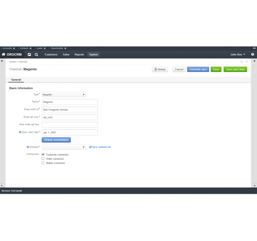Click the OROCRM logo text
Viewport: 257px width, 241px height.
[14, 54]
